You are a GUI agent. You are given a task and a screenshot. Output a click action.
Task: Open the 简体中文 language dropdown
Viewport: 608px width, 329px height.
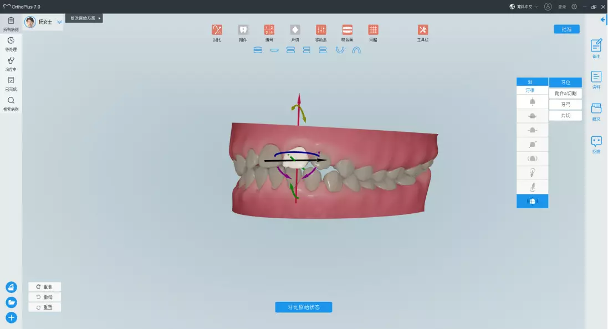(523, 7)
